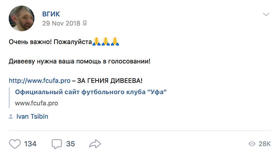
Task: Click the text ЗА ГЕНИЯ ДИВЕЕВА!
Action: click(110, 81)
